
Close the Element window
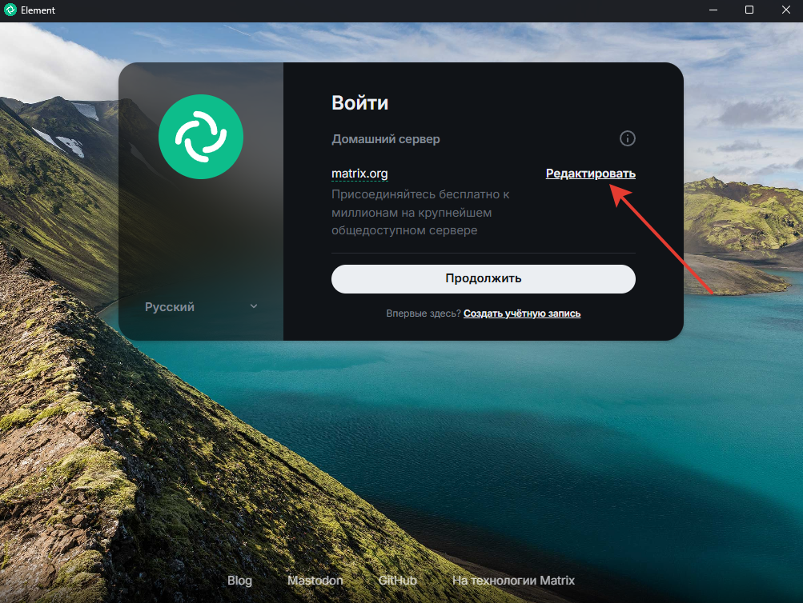click(x=785, y=10)
